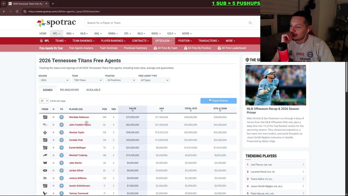Click the browser address bar URL
Viewport: 348px width, 196px height.
64,11
